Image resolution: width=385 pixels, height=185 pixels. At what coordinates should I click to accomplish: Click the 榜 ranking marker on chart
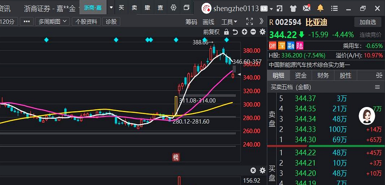click(x=176, y=157)
